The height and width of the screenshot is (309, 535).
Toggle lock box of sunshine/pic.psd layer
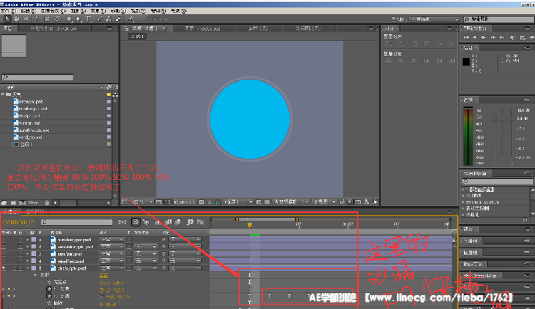(20, 246)
